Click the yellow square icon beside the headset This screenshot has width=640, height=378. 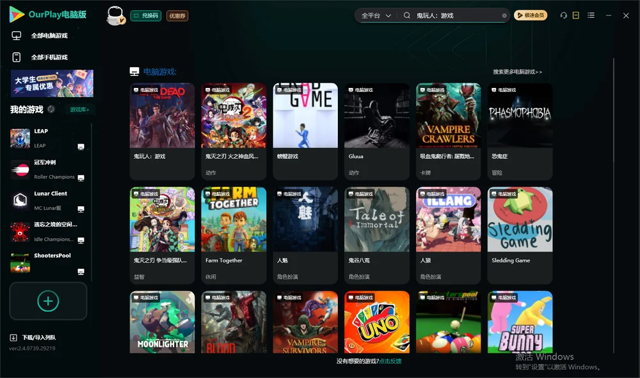(x=576, y=15)
